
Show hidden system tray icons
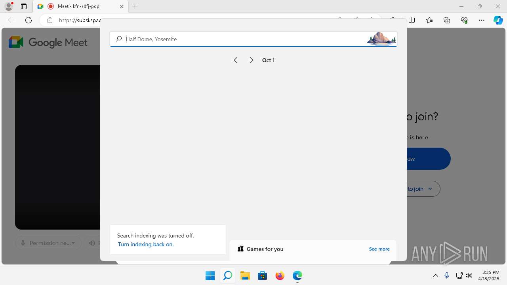pyautogui.click(x=435, y=275)
